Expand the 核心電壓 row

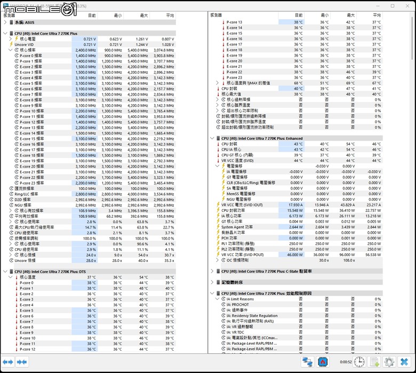click(10, 39)
